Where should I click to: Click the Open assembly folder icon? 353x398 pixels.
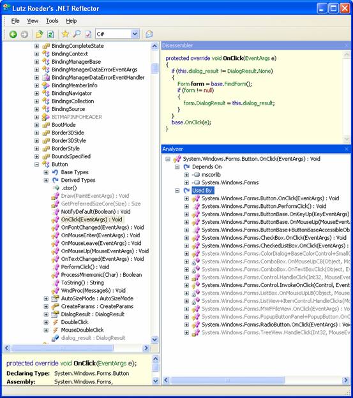click(39, 34)
